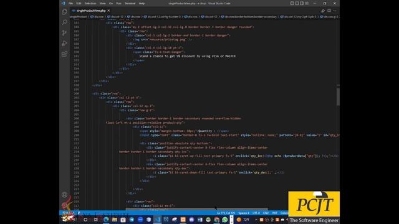The width and height of the screenshot is (399, 224).
Task: Click the Quantity span code line
Action: pyautogui.click(x=185, y=131)
